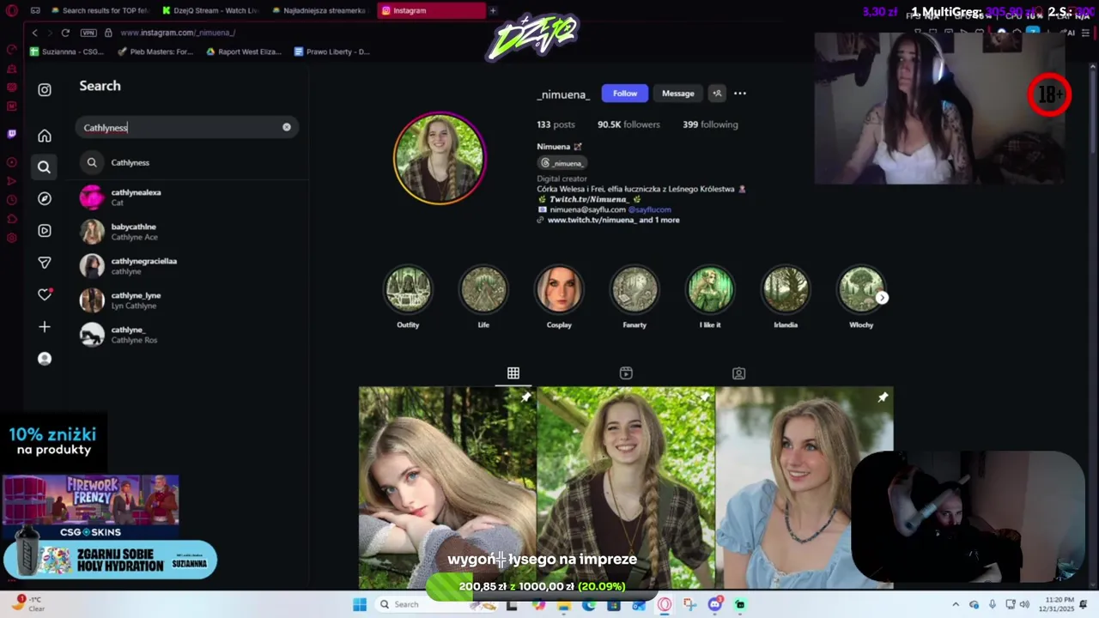Select the Cathlyness keyword search result

[x=187, y=162]
